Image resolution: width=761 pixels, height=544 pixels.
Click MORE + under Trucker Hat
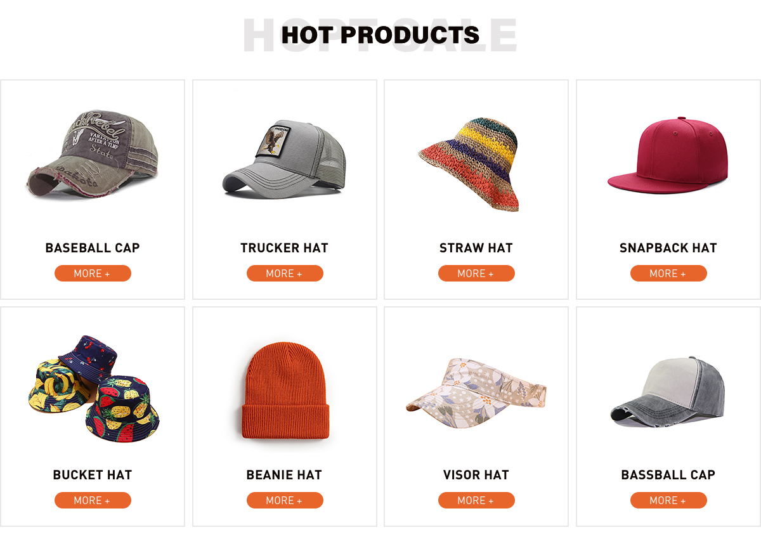tap(285, 273)
